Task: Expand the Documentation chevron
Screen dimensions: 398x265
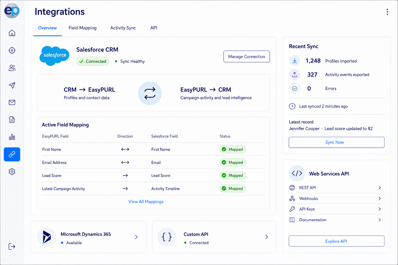Action: tap(380, 220)
